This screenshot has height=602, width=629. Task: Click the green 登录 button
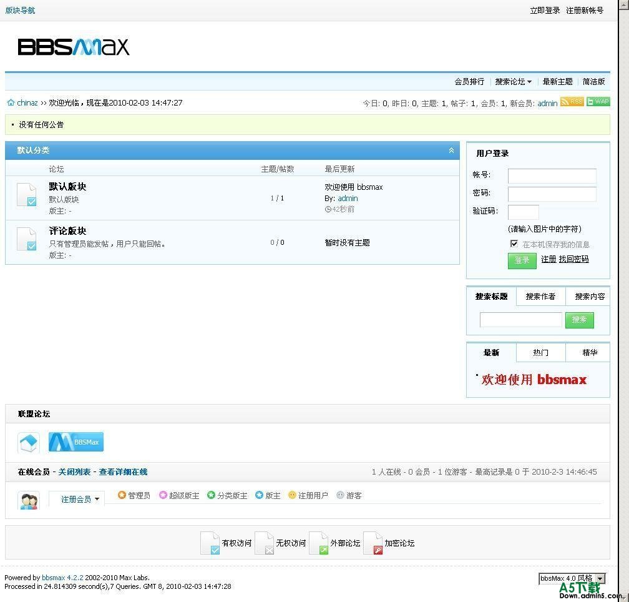pyautogui.click(x=522, y=260)
